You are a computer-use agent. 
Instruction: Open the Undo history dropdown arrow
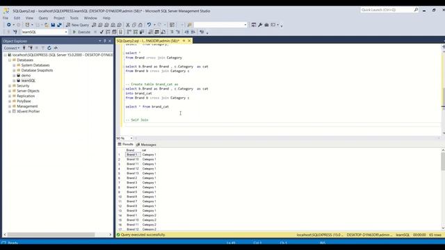click(x=154, y=25)
